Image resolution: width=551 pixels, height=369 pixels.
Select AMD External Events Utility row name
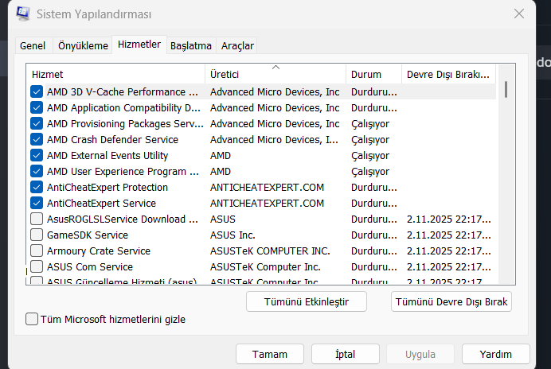pyautogui.click(x=107, y=156)
